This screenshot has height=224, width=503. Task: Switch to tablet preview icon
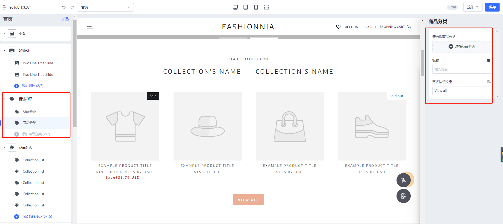pyautogui.click(x=246, y=7)
